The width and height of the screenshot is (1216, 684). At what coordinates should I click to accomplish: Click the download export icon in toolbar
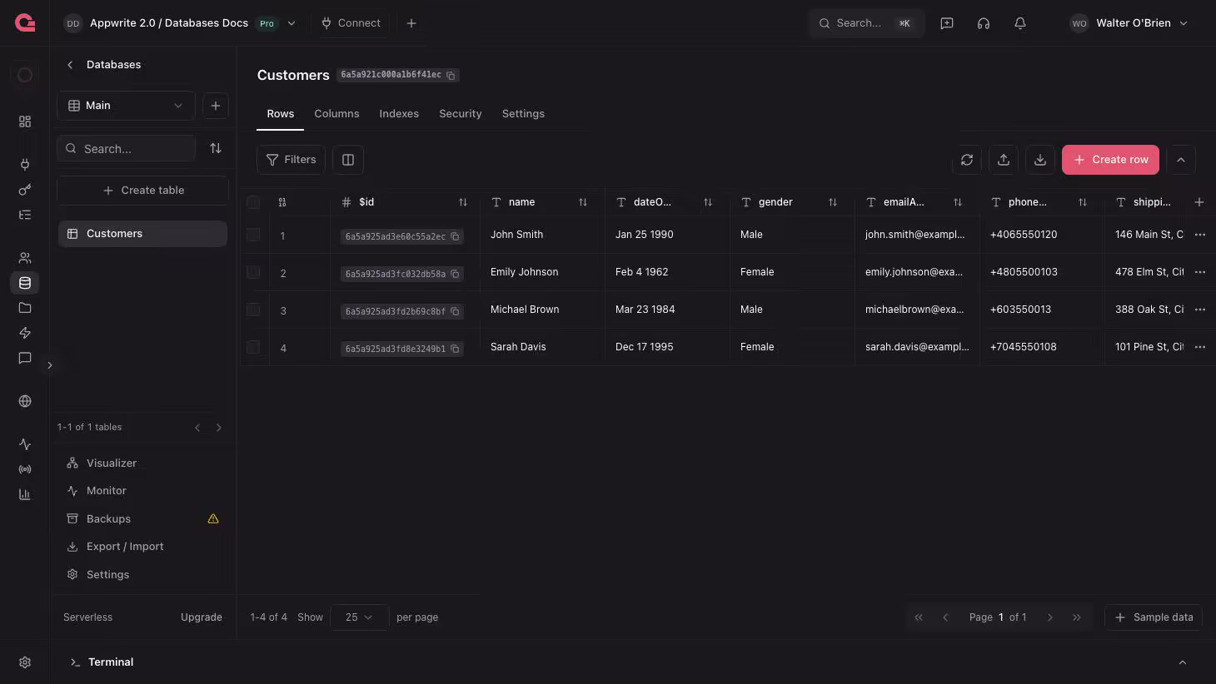pos(1040,160)
